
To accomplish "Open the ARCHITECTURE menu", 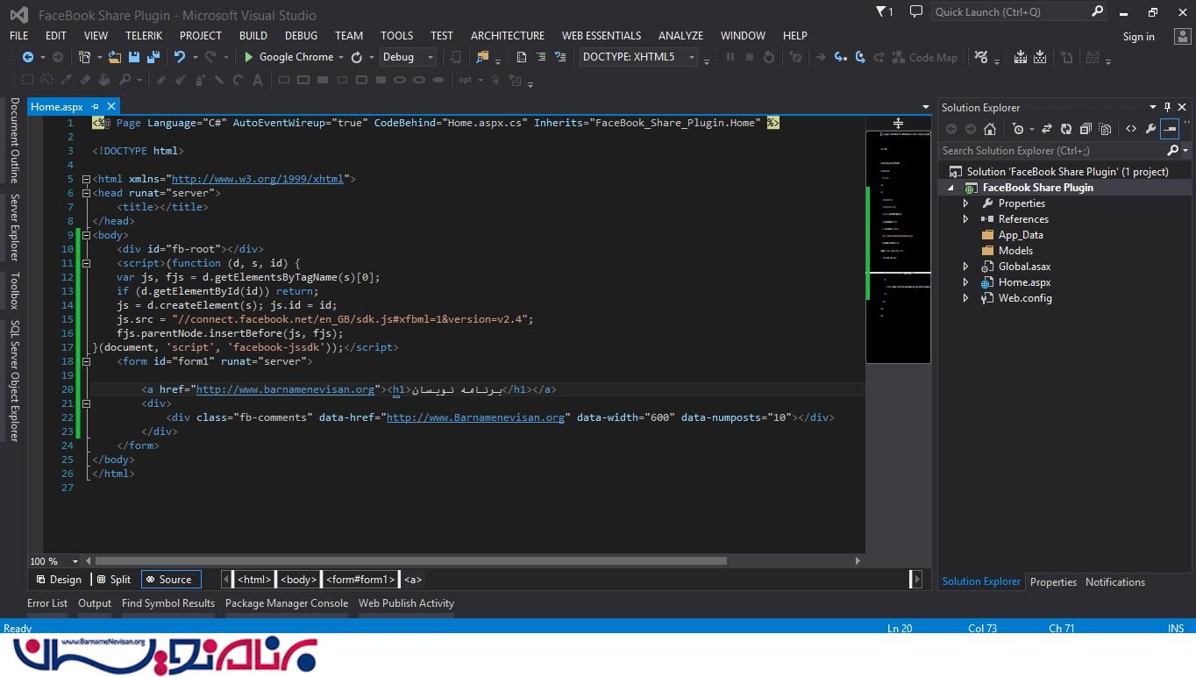I will click(507, 36).
